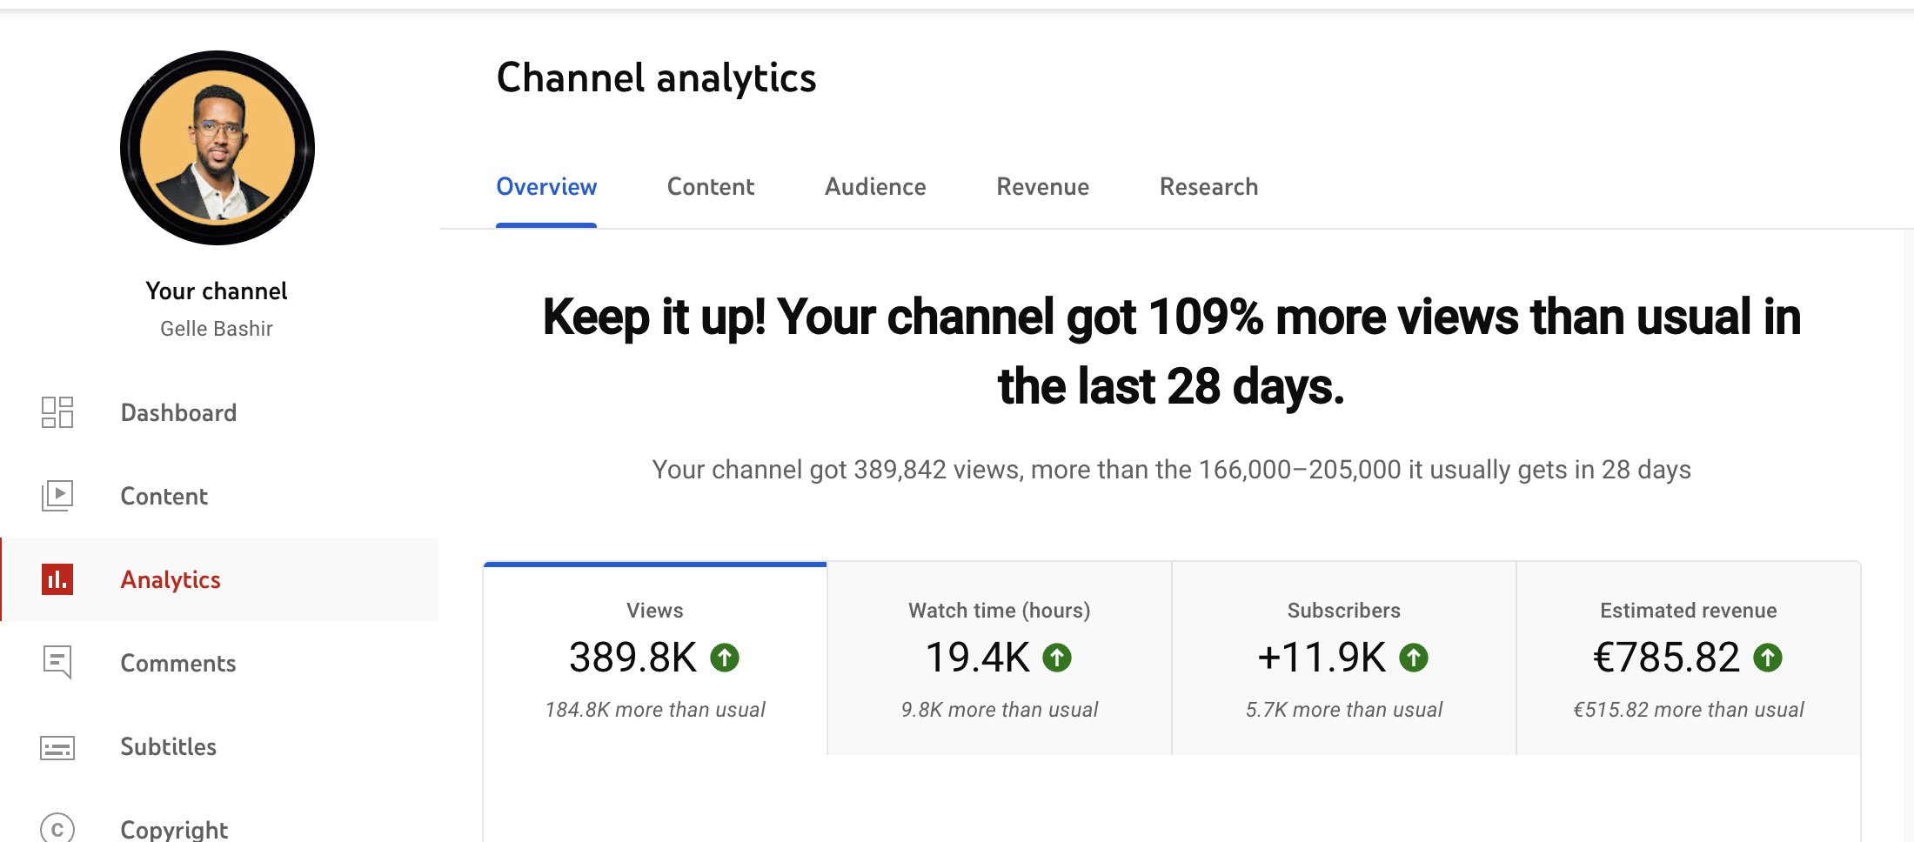Go to the Revenue tab
The height and width of the screenshot is (842, 1914).
tap(1042, 187)
